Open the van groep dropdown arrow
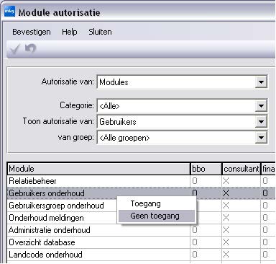Screen dimensions: 276x264 coord(261,138)
